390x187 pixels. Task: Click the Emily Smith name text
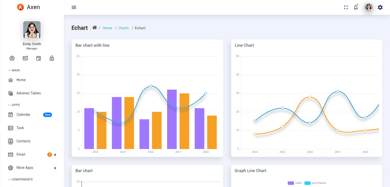(x=32, y=44)
